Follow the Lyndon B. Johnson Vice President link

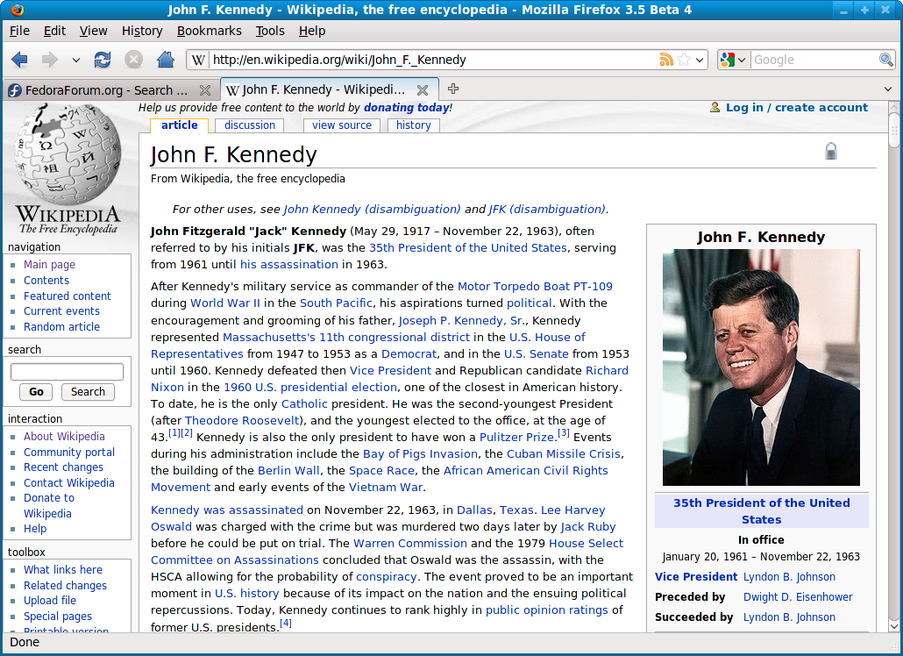pyautogui.click(x=789, y=576)
